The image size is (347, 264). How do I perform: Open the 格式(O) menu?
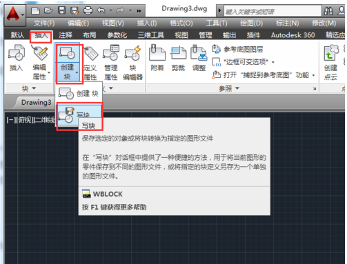(x=181, y=23)
